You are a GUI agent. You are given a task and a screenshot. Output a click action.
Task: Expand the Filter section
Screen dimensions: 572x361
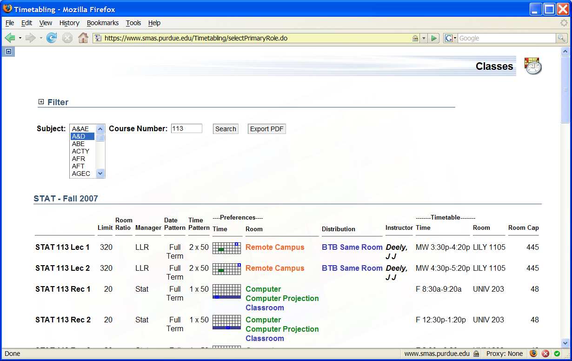click(x=41, y=102)
